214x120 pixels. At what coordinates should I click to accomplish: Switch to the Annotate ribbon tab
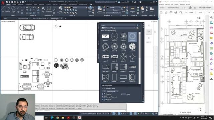pyautogui.click(x=21, y=4)
